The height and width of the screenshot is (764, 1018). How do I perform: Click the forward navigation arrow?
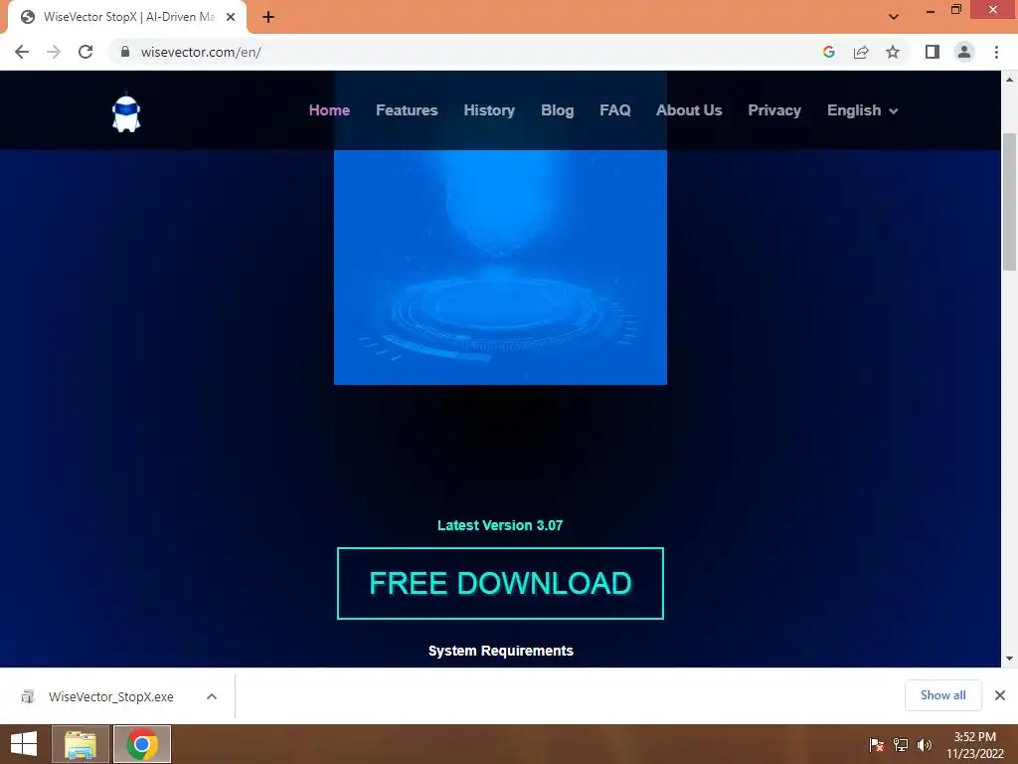(54, 52)
